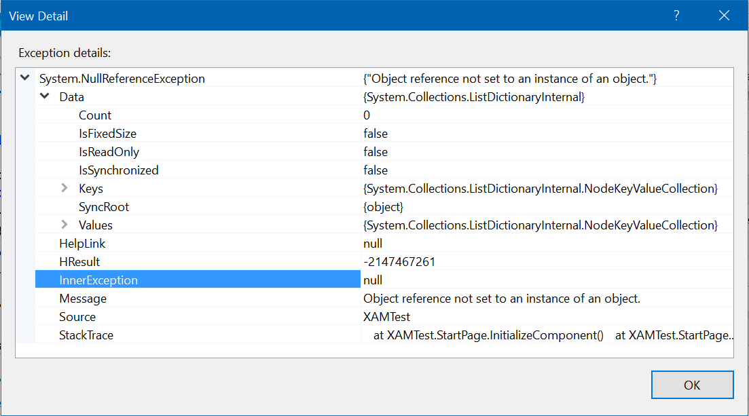Click the help question mark icon
This screenshot has width=749, height=416.
[676, 14]
